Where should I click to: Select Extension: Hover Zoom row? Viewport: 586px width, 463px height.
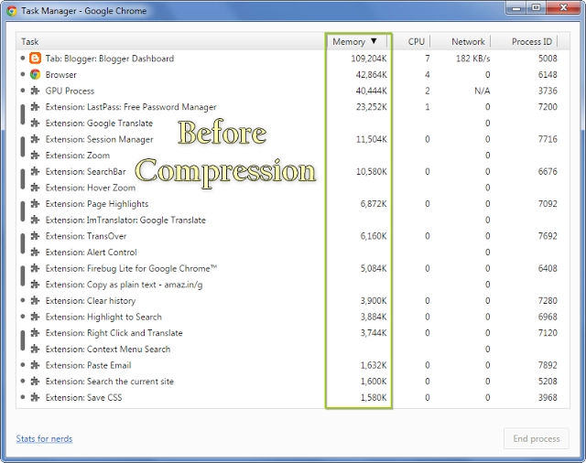pos(293,188)
